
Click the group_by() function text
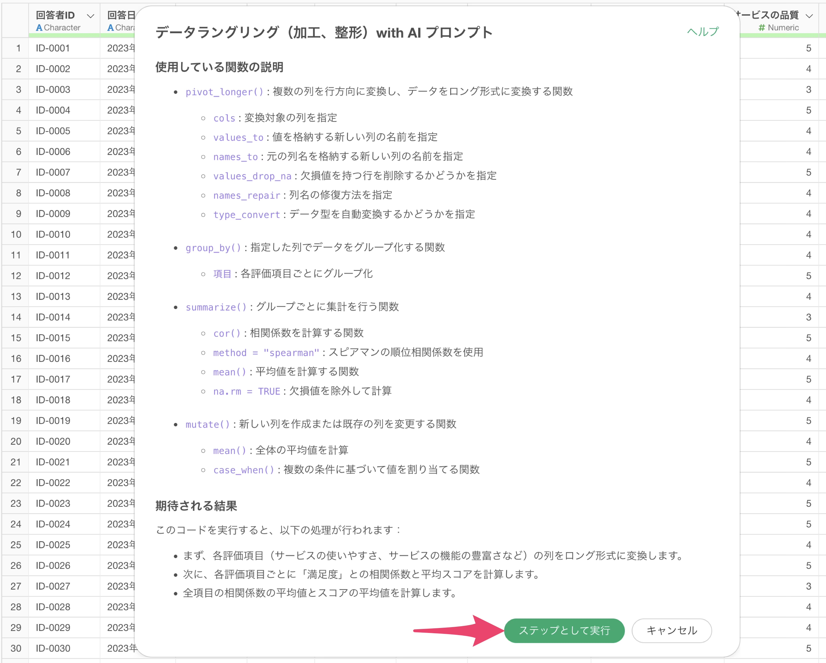coord(213,248)
